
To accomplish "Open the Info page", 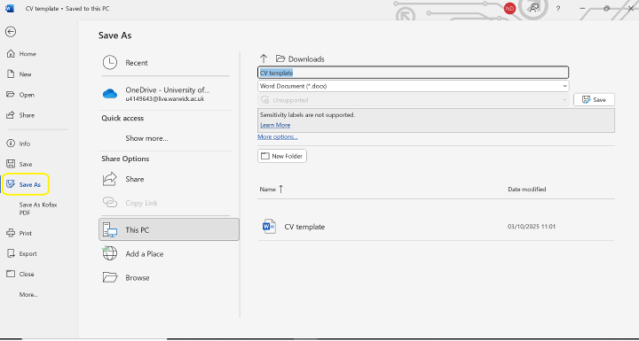I will 19,143.
